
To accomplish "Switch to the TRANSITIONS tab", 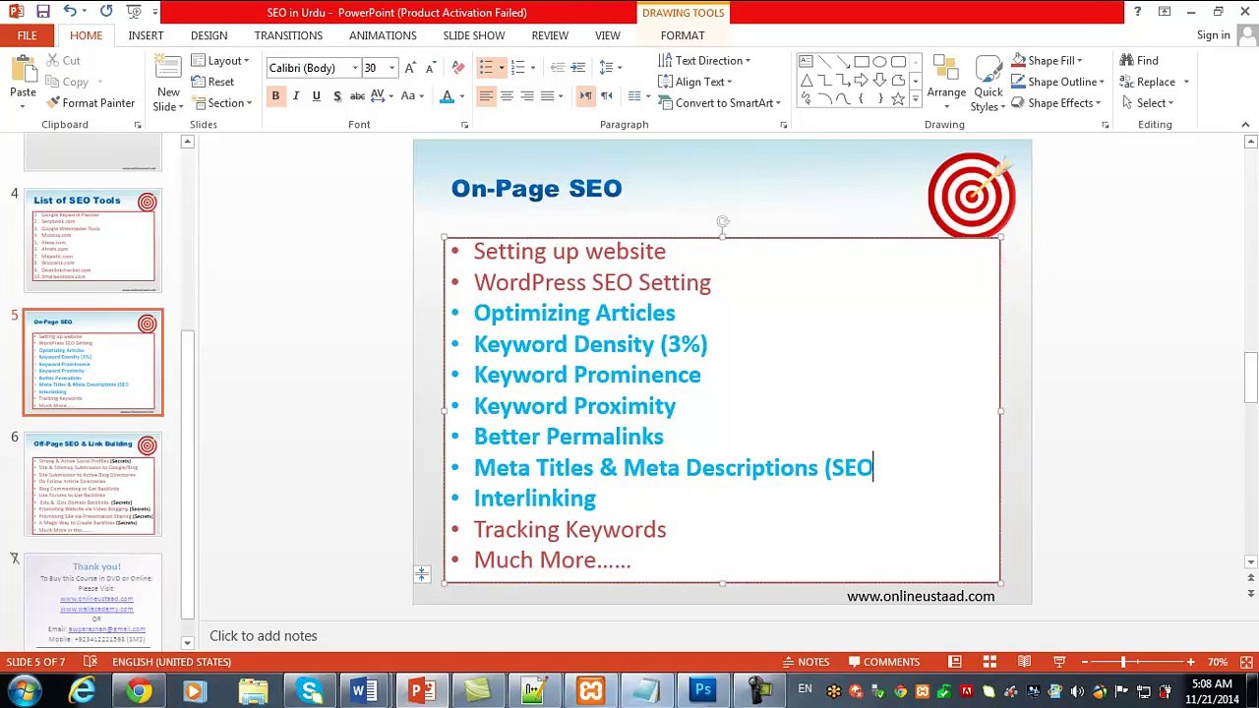I will click(288, 35).
